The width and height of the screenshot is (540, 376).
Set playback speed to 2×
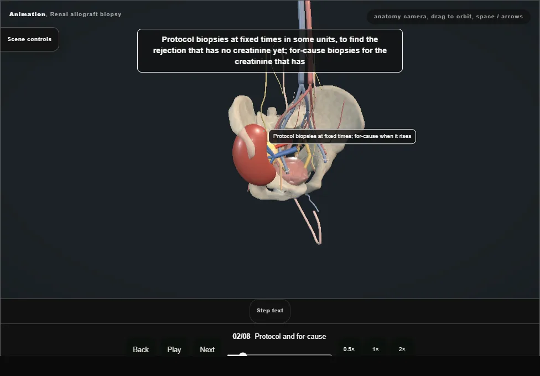coord(402,349)
